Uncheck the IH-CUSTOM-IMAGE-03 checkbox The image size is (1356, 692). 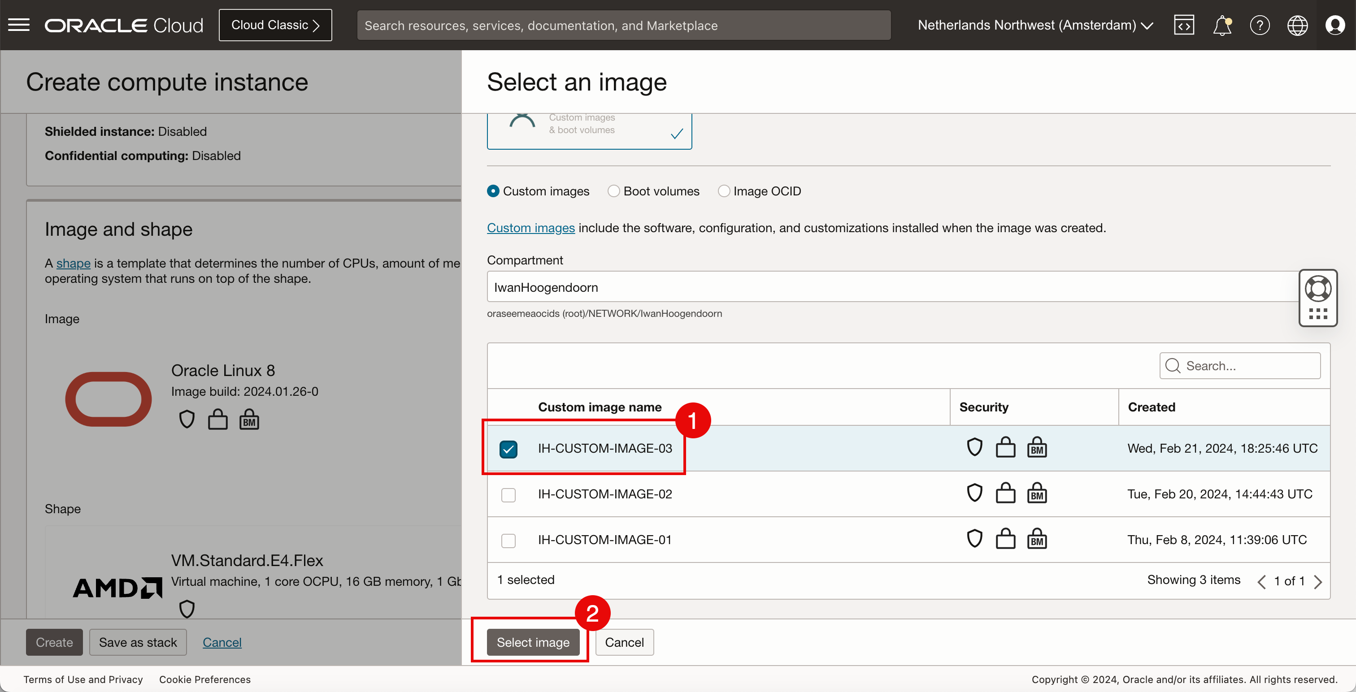pyautogui.click(x=508, y=449)
